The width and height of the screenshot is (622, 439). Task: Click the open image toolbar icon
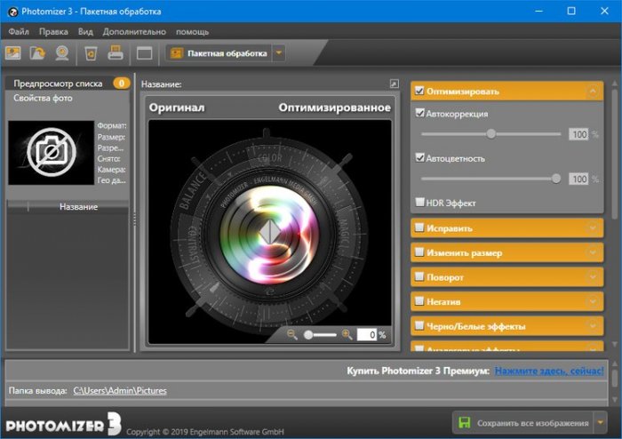14,53
